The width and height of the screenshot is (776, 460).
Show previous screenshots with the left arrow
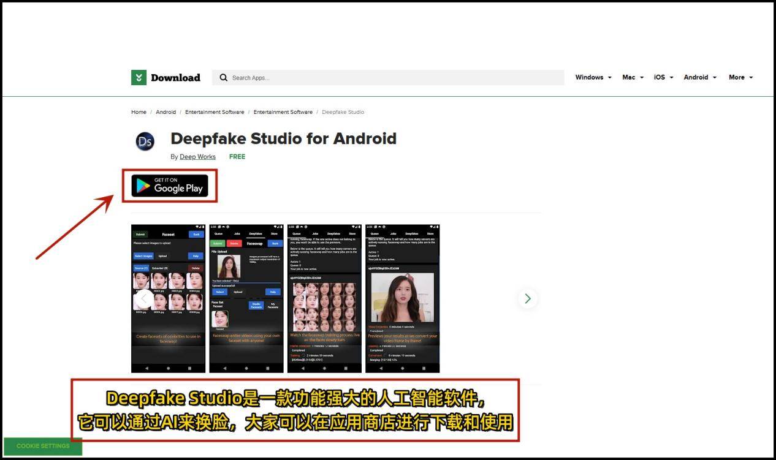[144, 298]
